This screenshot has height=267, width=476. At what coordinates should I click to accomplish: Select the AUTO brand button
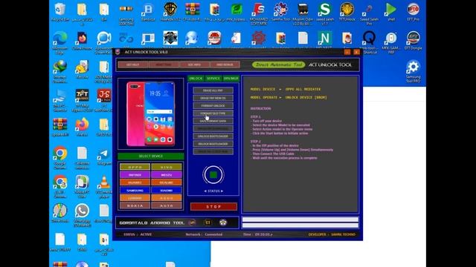tap(167, 205)
